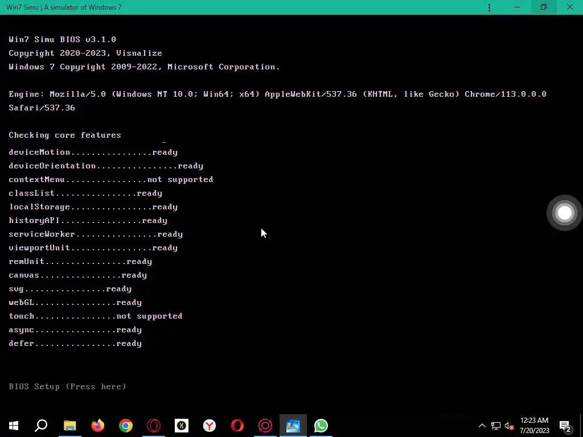This screenshot has width=583, height=437.
Task: Open the pink circular recorder app icon
Action: 265,426
